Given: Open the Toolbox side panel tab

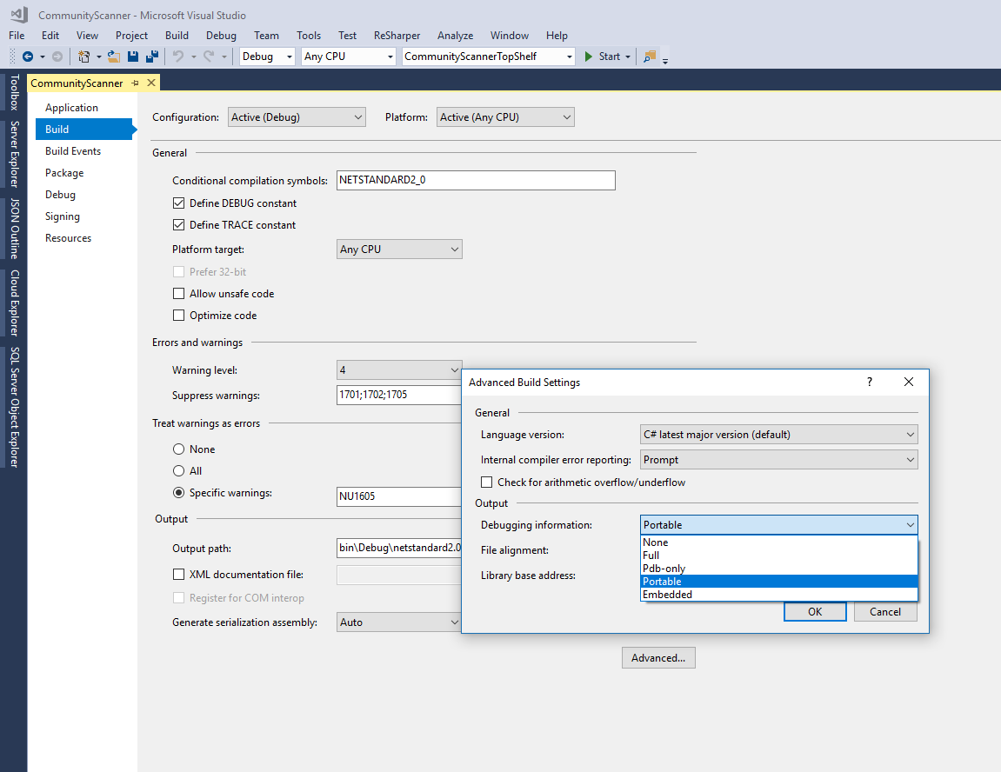Looking at the screenshot, I should click(x=14, y=92).
